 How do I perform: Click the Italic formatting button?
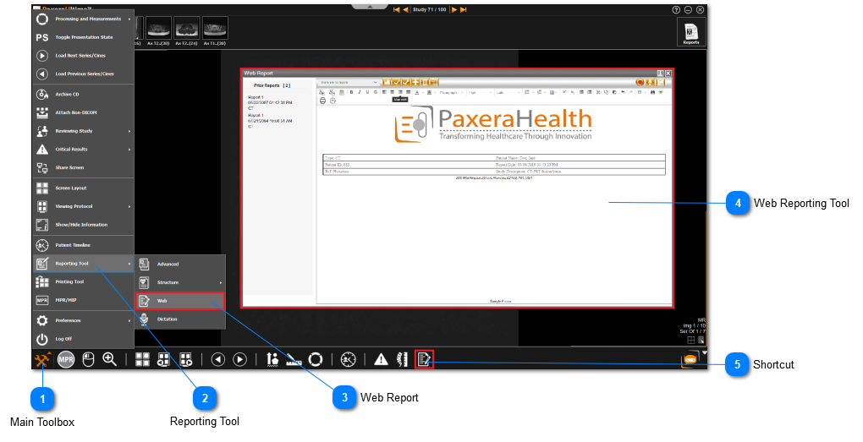pyautogui.click(x=360, y=92)
